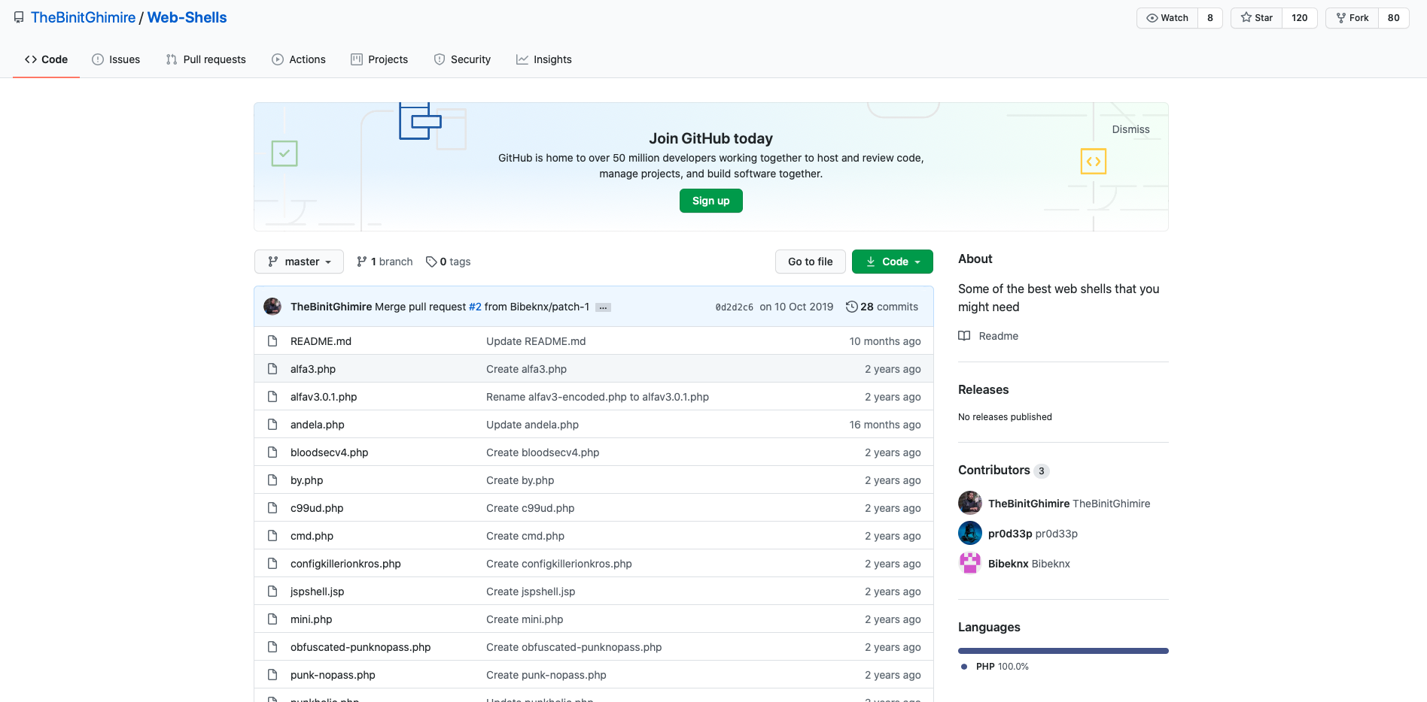
Task: Click pr0d33p contributor avatar
Action: 970,533
